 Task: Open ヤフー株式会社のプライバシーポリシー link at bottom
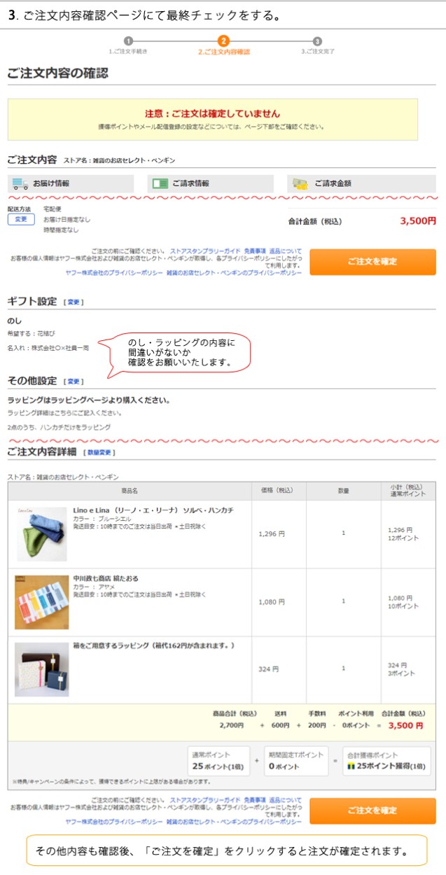tap(114, 822)
